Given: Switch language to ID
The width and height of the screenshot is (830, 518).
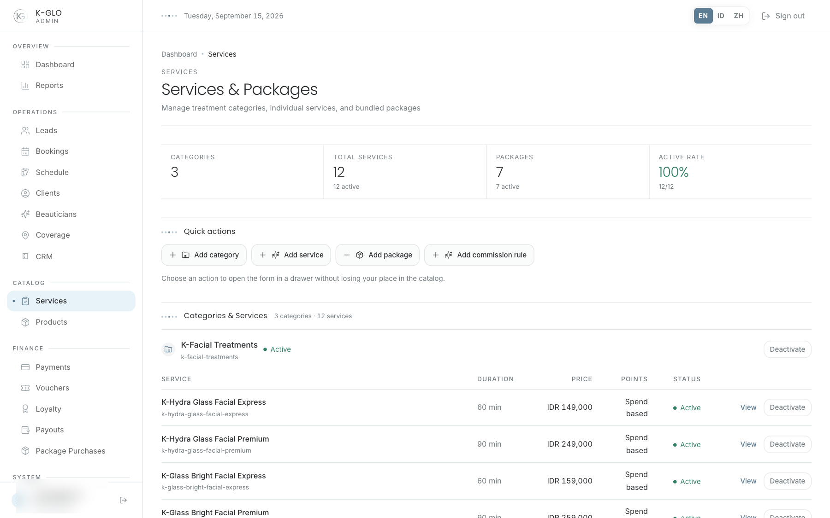Looking at the screenshot, I should (x=721, y=16).
